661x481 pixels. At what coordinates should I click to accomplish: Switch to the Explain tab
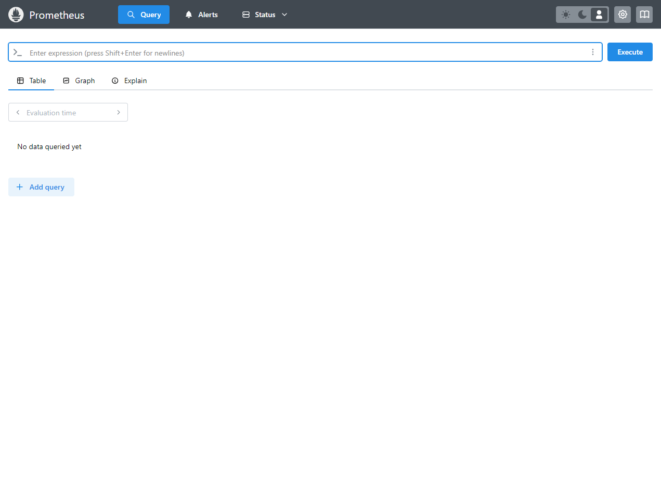[129, 81]
